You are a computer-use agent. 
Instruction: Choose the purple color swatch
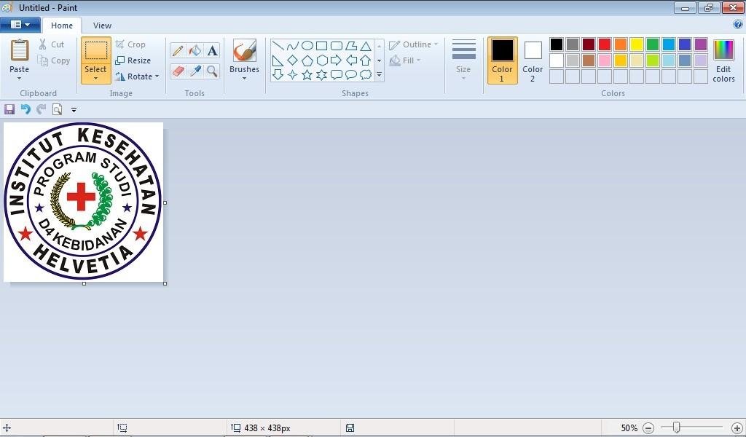pos(701,44)
